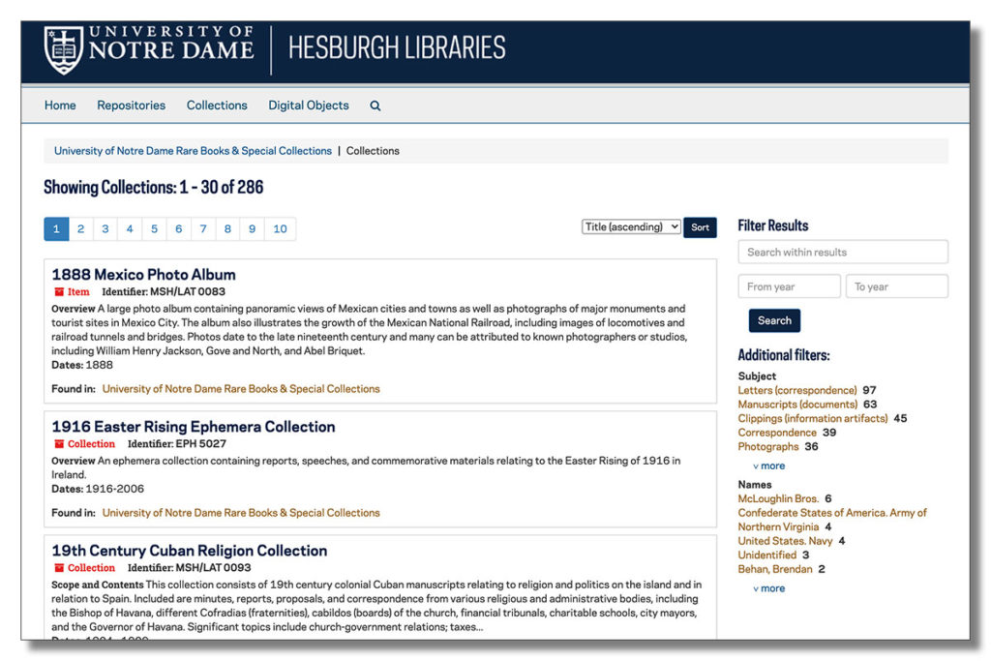
Task: Focus the From year field
Action: pyautogui.click(x=789, y=286)
